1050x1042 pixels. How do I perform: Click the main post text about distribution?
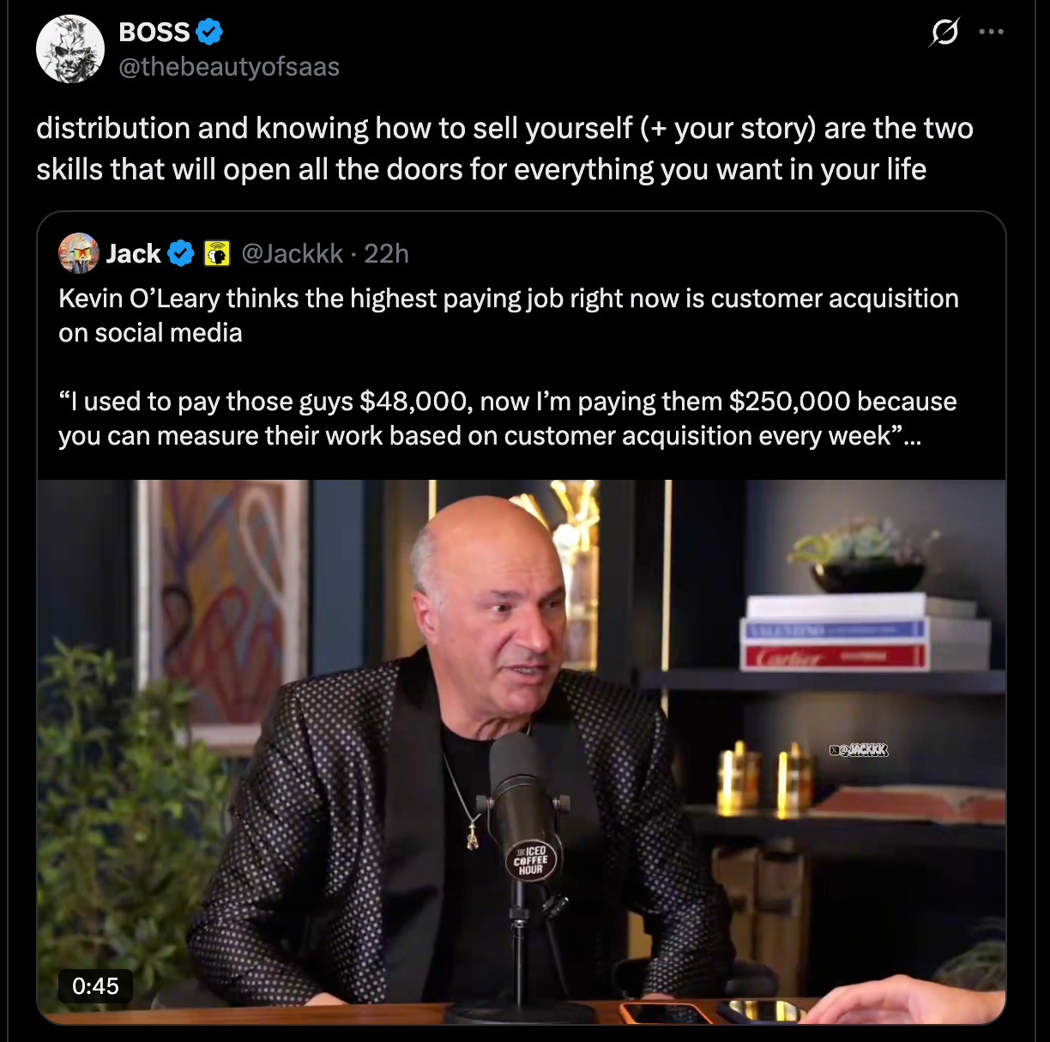point(504,148)
